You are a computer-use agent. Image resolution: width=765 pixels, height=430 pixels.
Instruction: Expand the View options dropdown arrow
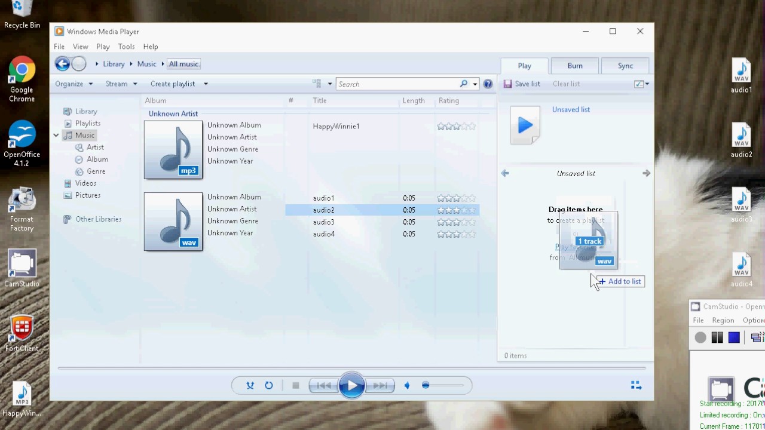pyautogui.click(x=329, y=84)
